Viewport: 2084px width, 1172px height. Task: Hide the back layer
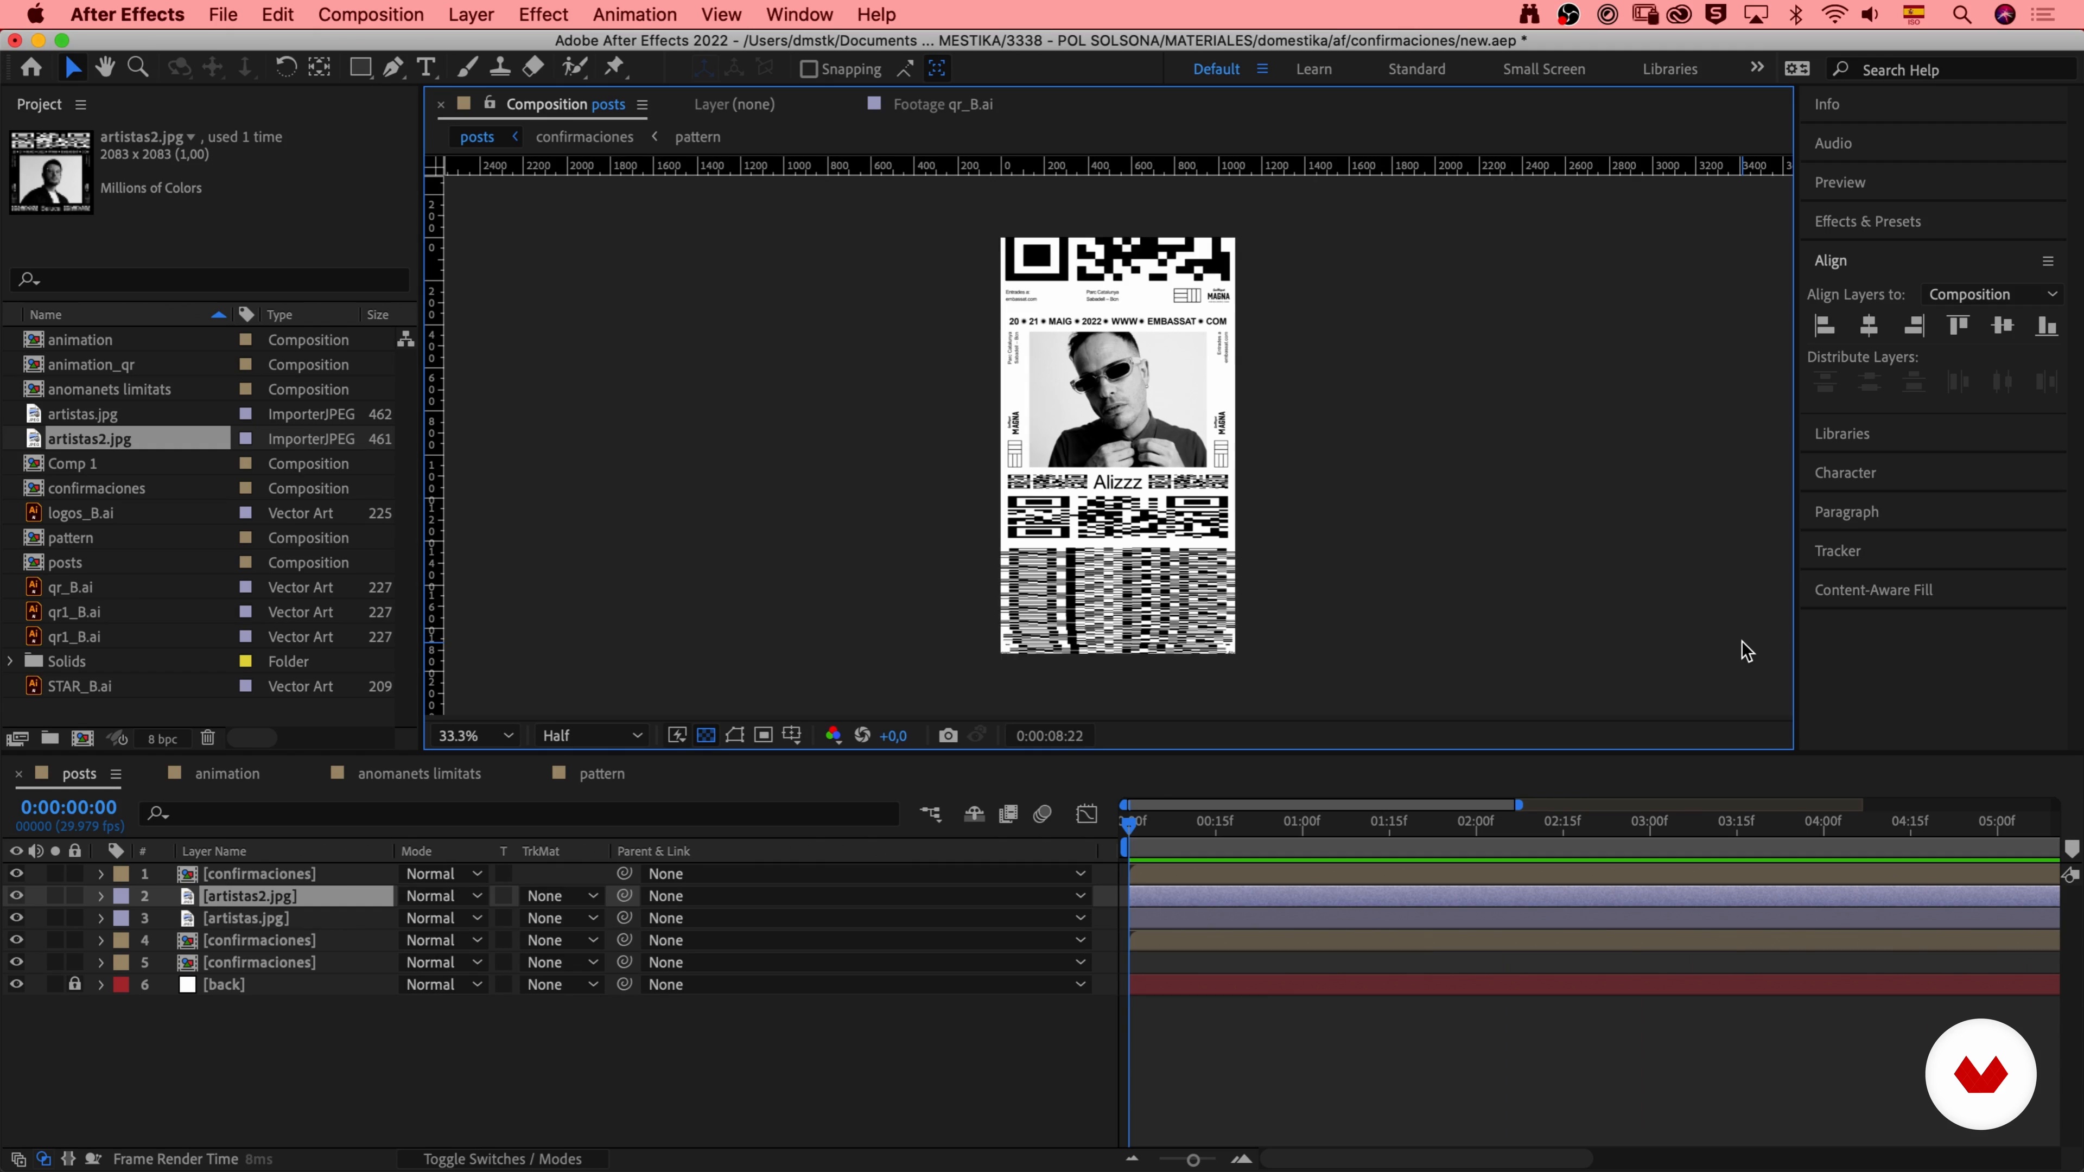coord(16,984)
